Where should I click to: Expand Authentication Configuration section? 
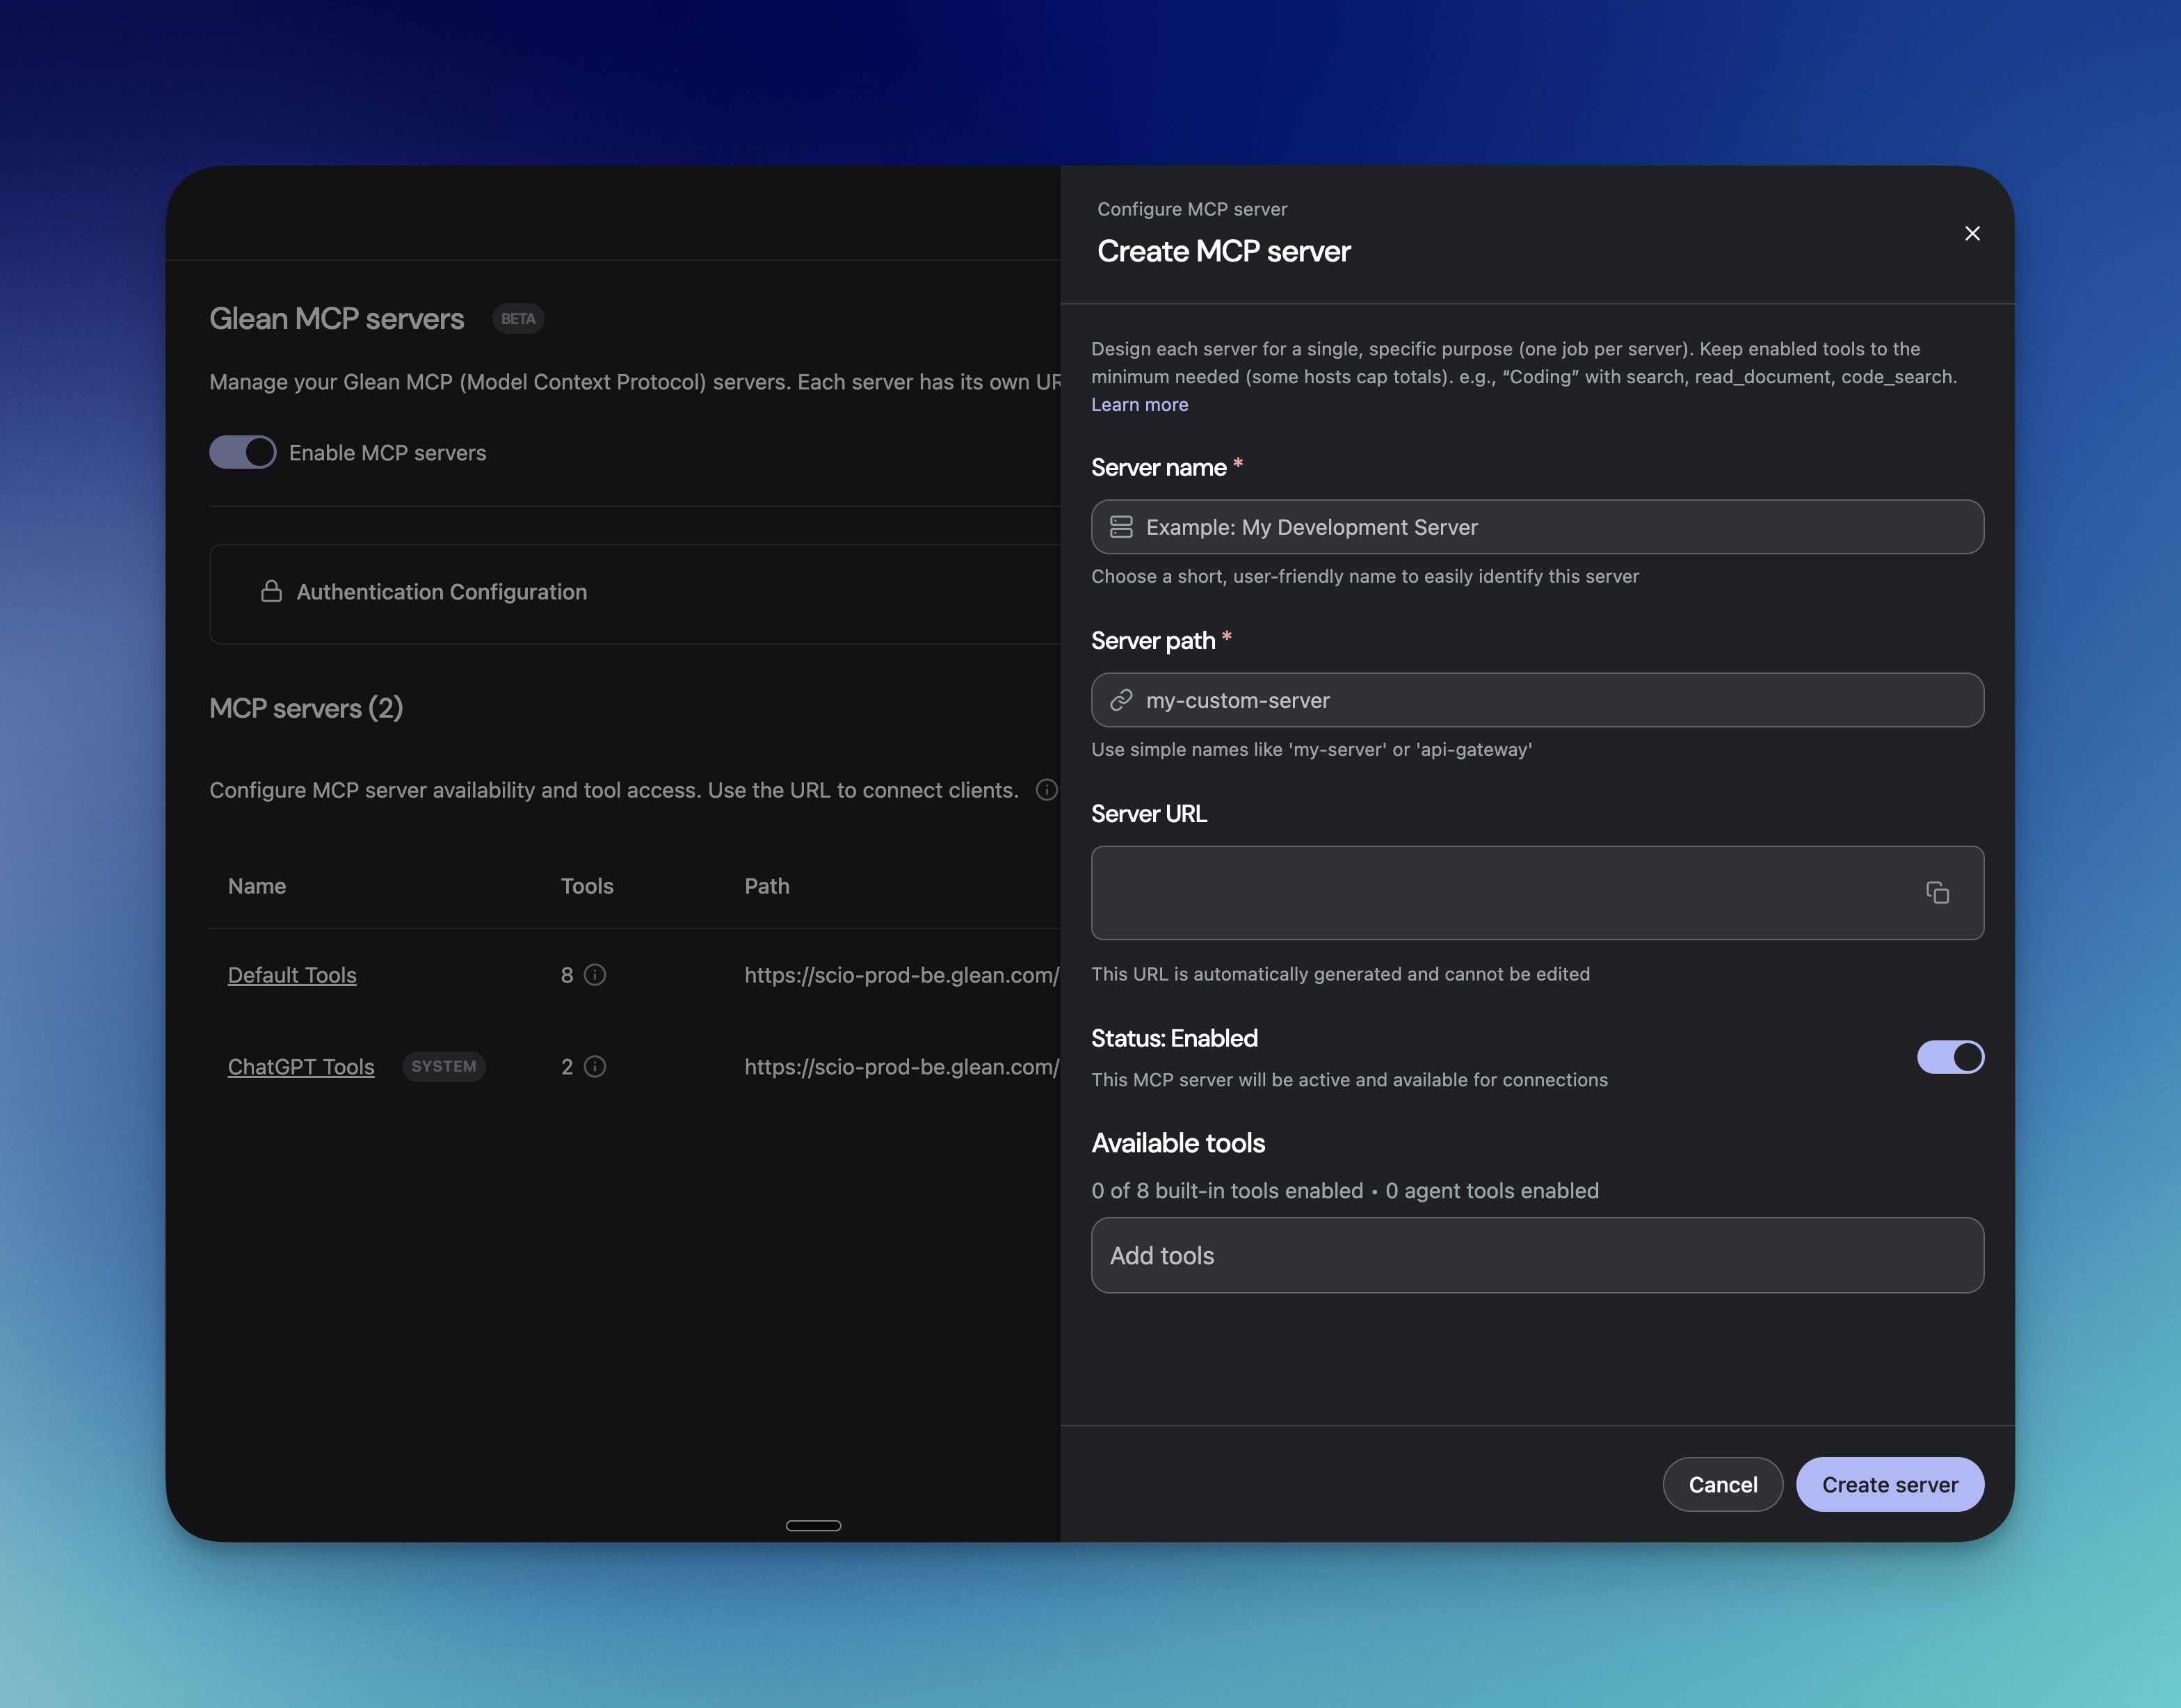pos(441,592)
